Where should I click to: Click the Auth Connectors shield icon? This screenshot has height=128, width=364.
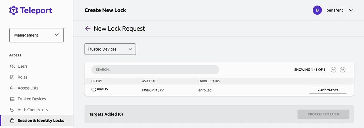(x=12, y=110)
